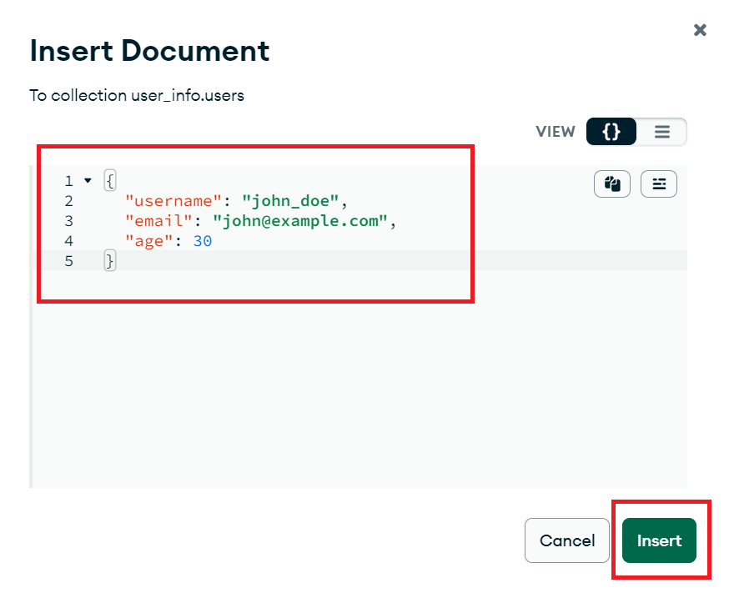Click the Cancel button
The height and width of the screenshot is (593, 729).
pos(566,540)
